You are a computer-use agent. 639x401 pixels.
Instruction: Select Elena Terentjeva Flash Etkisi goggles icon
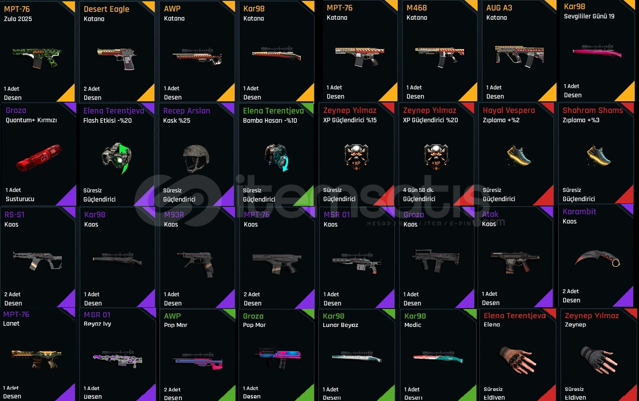tap(117, 158)
